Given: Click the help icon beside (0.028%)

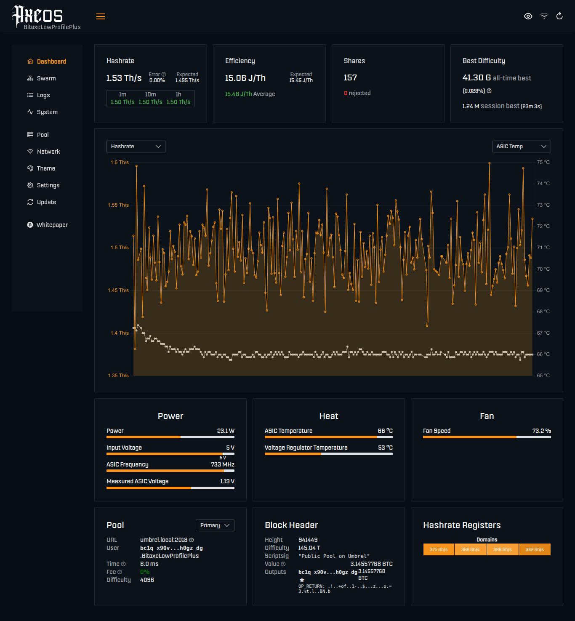Looking at the screenshot, I should point(489,91).
